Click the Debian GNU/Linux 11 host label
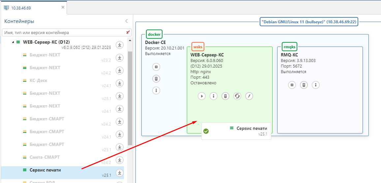The height and width of the screenshot is (183, 381). (x=309, y=22)
